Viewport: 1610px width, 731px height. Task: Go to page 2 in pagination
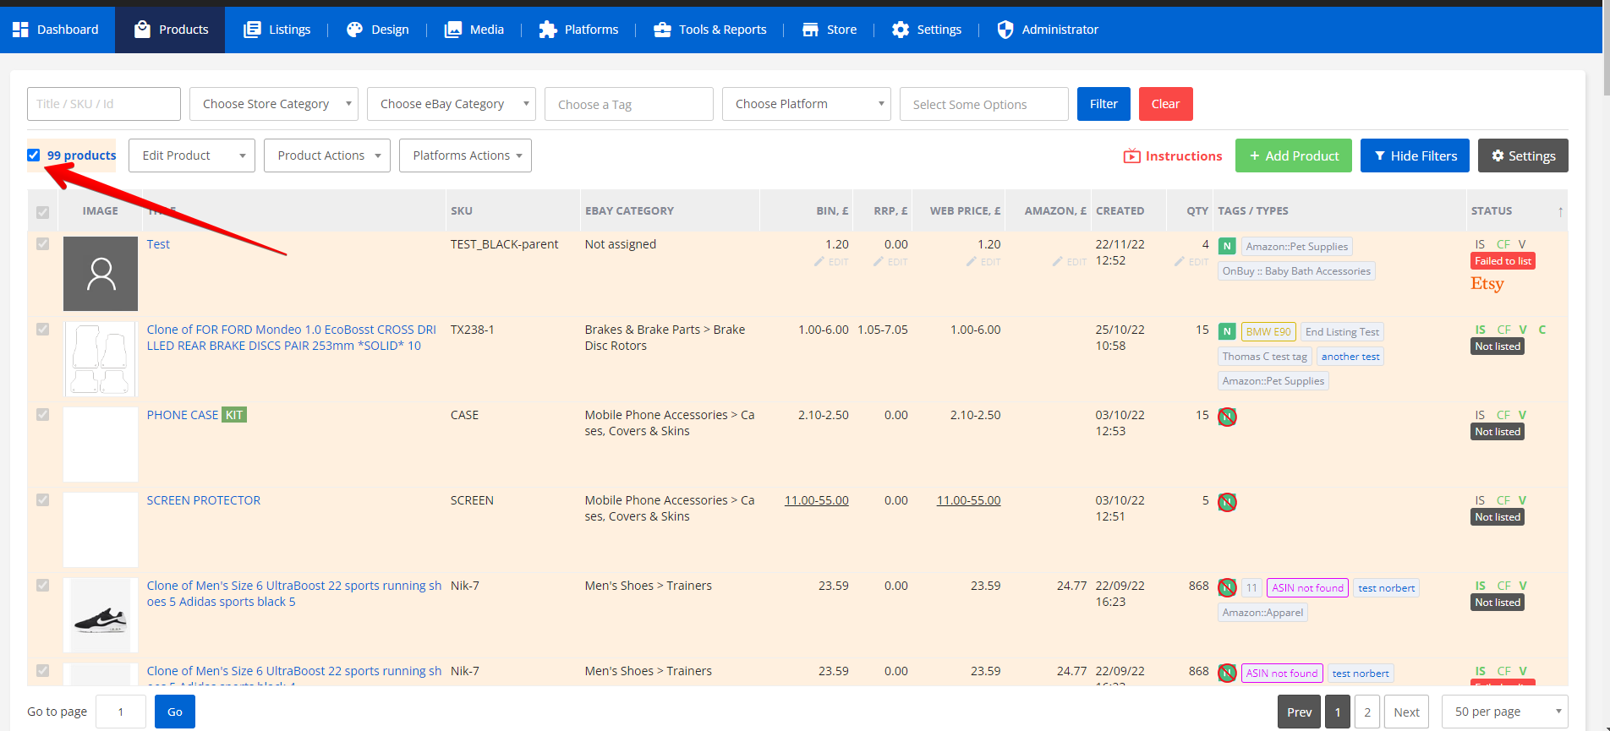1367,712
